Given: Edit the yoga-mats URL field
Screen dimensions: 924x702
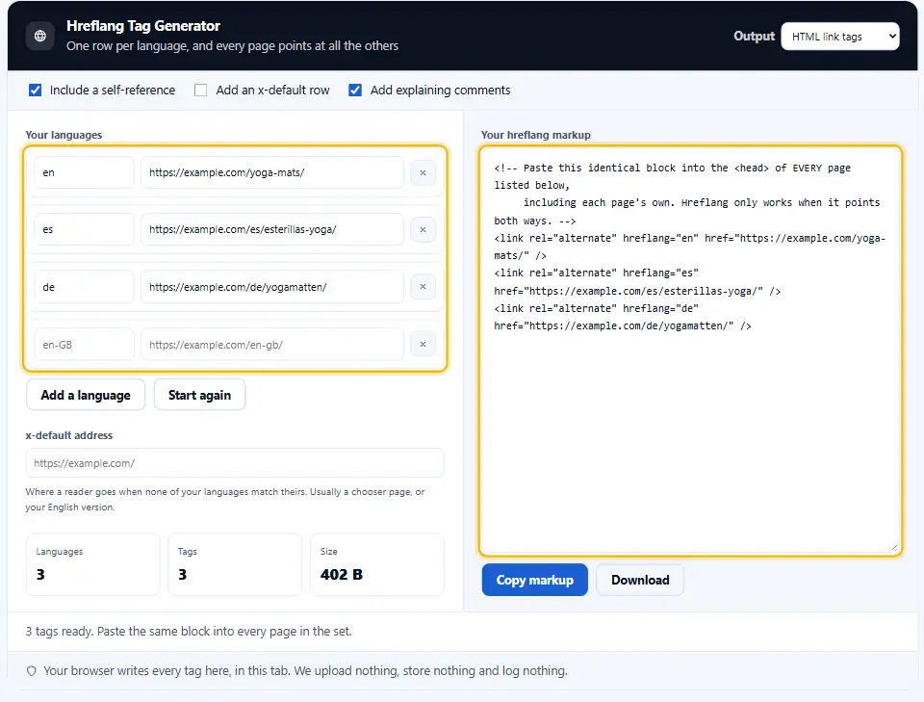Looking at the screenshot, I should pyautogui.click(x=272, y=172).
